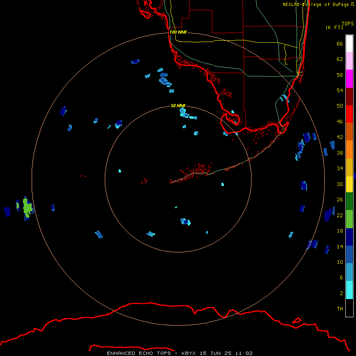Click the '14' scale value

point(340,246)
